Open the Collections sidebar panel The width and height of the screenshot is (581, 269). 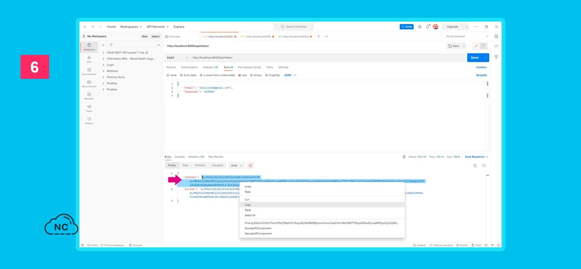89,47
